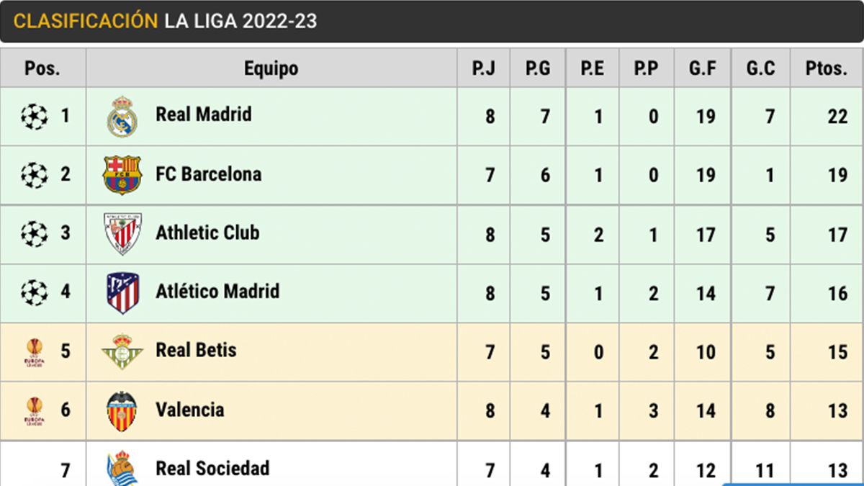
Task: Open the FC Barcelona team name
Action: 208,174
